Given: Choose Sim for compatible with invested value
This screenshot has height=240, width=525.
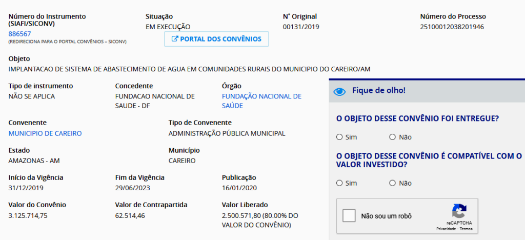Looking at the screenshot, I should coord(339,183).
